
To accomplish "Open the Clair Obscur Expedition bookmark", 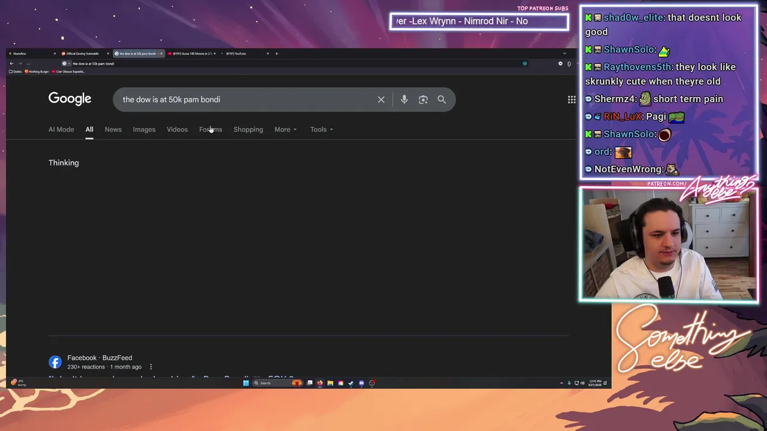I will (x=69, y=72).
